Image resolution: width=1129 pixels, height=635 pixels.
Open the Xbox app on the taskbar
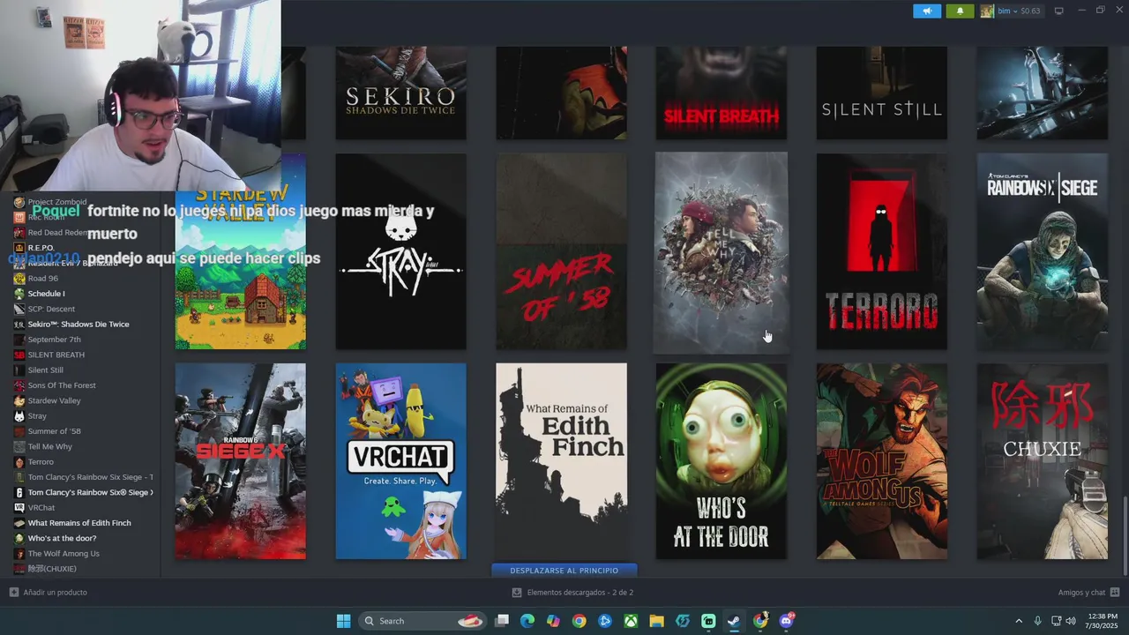click(631, 621)
